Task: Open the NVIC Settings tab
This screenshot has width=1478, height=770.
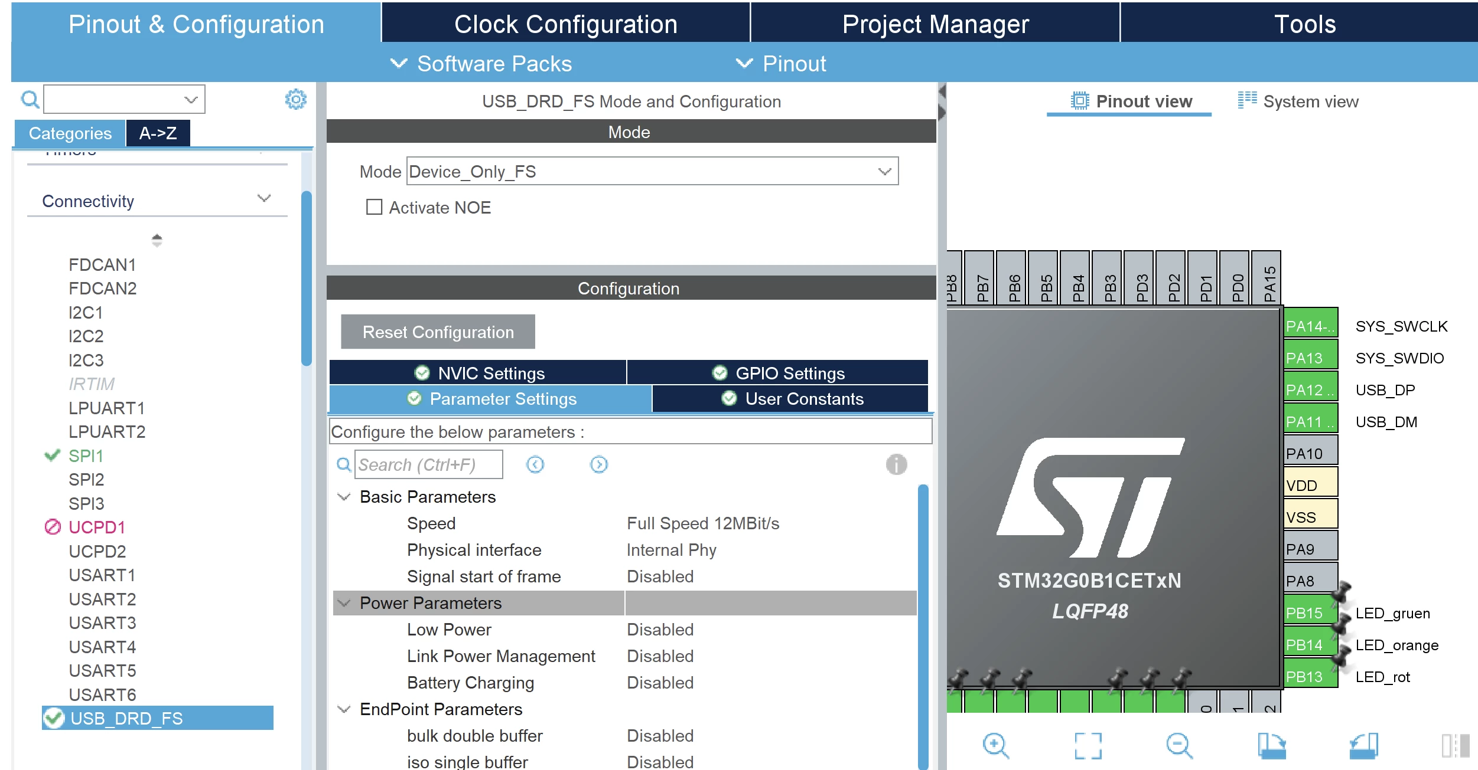Action: (x=478, y=373)
